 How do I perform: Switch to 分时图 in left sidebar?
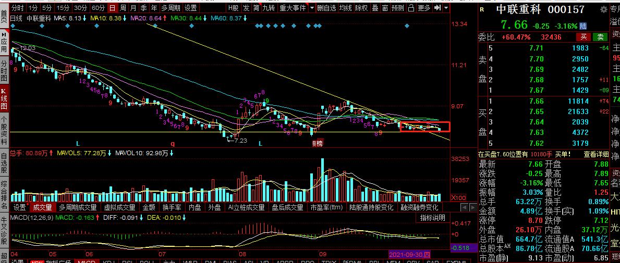(4, 71)
